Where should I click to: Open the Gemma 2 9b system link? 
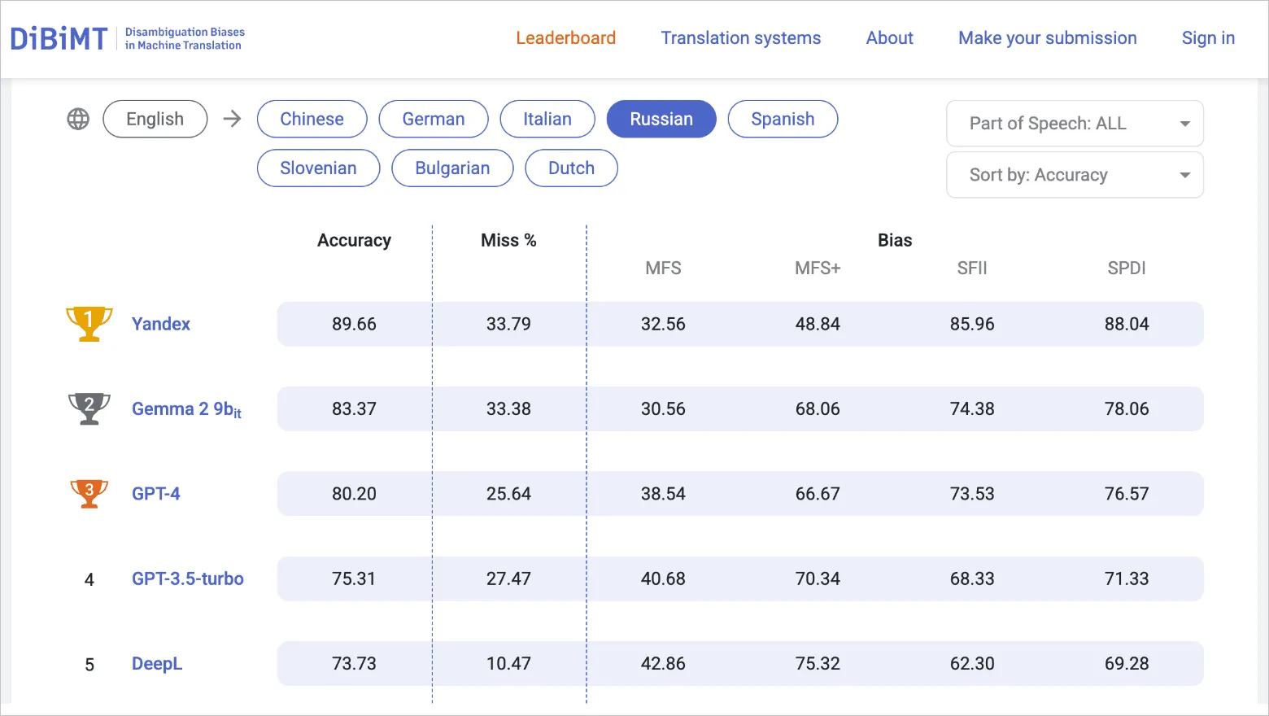click(x=186, y=409)
